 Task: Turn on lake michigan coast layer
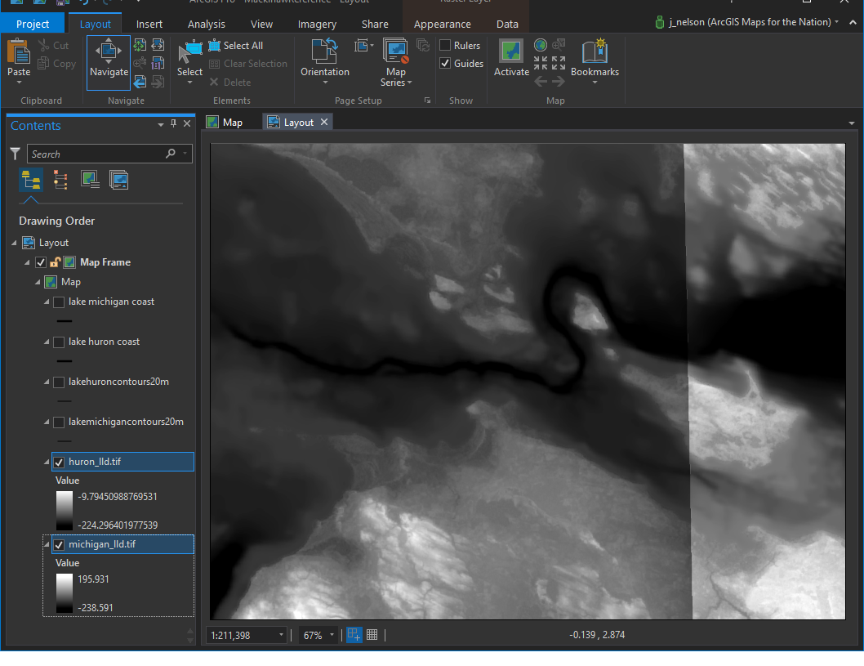[x=59, y=302]
